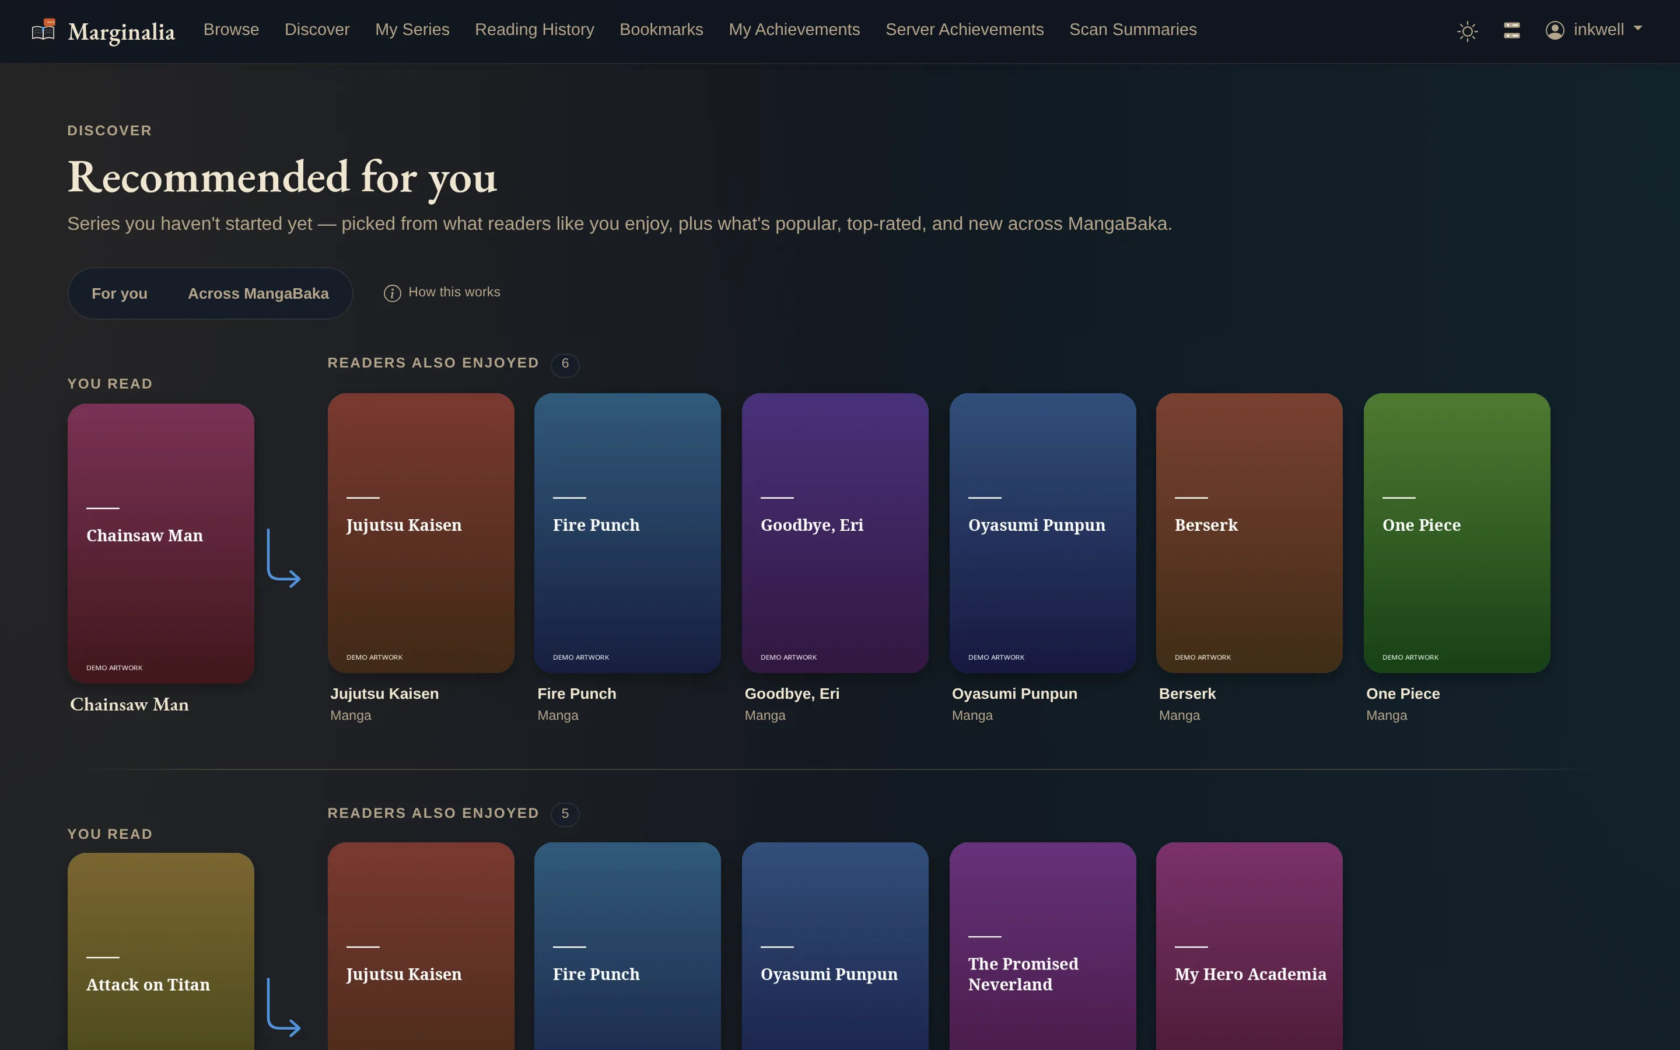The width and height of the screenshot is (1680, 1050).
Task: Open Fire Punch cover in Chainsaw Man row
Action: click(x=628, y=533)
